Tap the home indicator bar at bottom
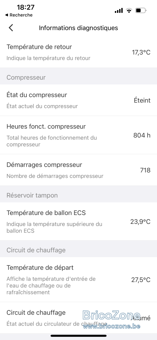157x340 pixels. tap(79, 336)
